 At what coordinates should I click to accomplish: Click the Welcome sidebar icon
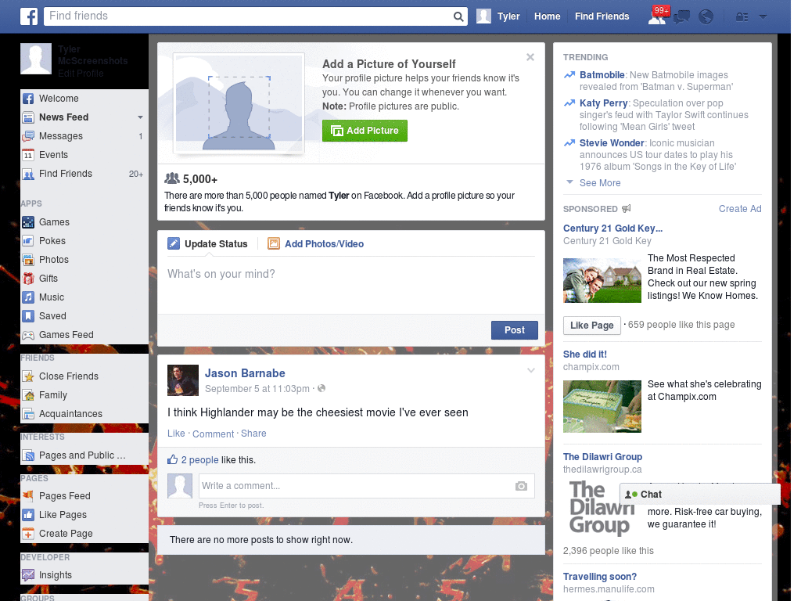point(28,99)
